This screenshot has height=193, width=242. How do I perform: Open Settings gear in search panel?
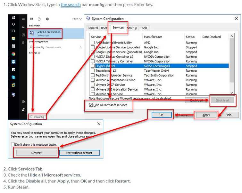point(23,101)
